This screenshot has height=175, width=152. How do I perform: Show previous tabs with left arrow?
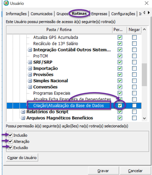(x=144, y=13)
